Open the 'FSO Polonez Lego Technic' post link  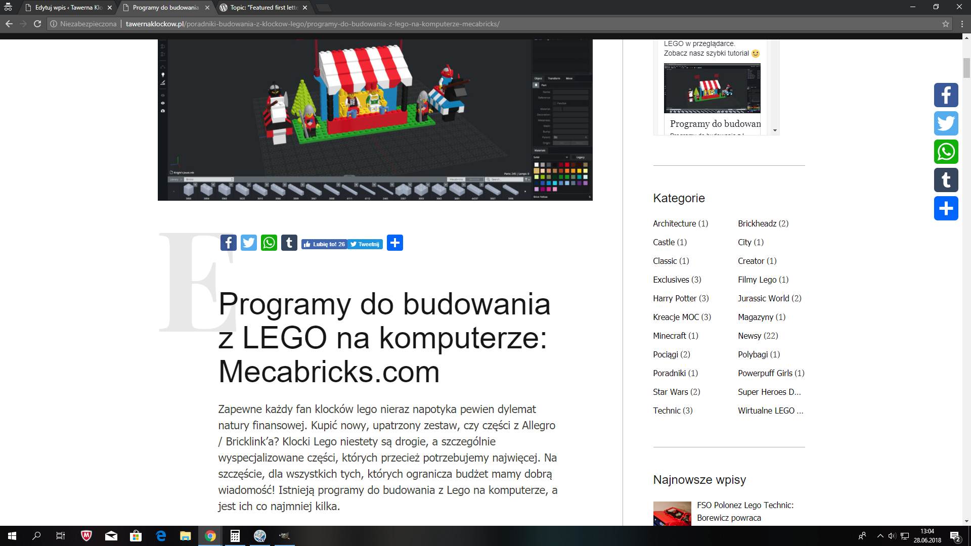(745, 511)
